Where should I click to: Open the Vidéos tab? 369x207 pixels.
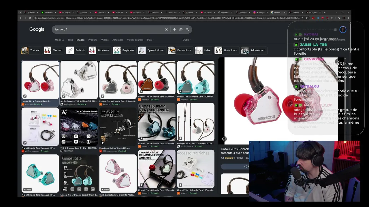tap(105, 40)
